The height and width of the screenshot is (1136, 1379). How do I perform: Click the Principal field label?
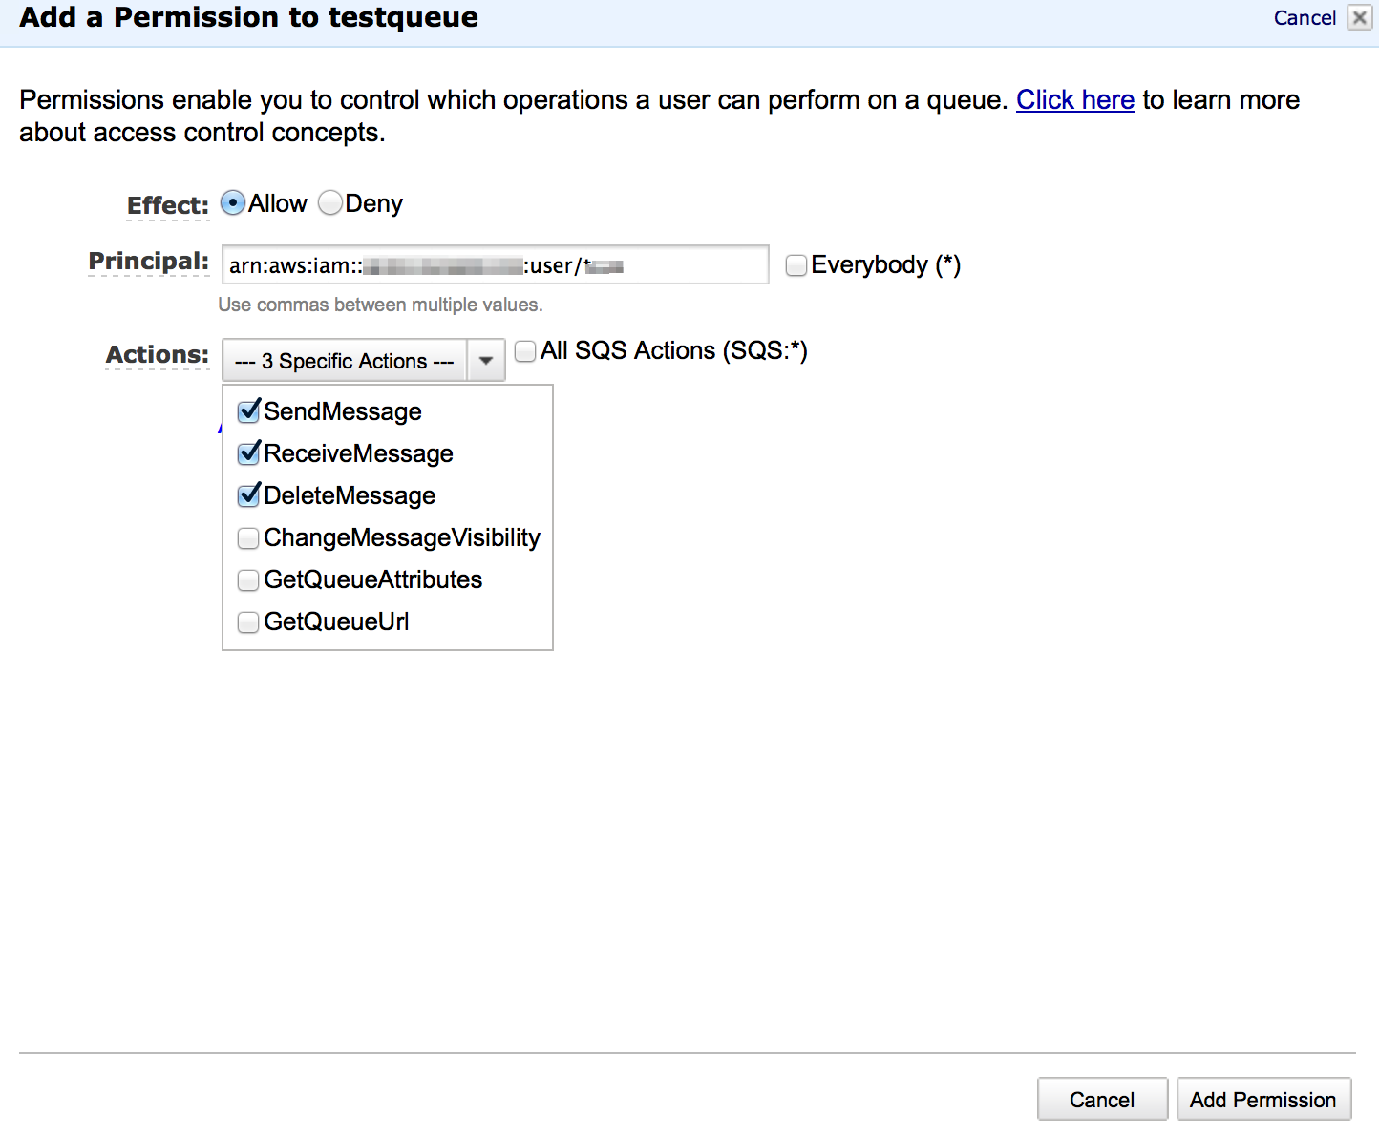pyautogui.click(x=149, y=262)
